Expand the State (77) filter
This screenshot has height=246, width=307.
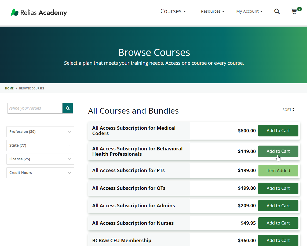[x=40, y=145]
